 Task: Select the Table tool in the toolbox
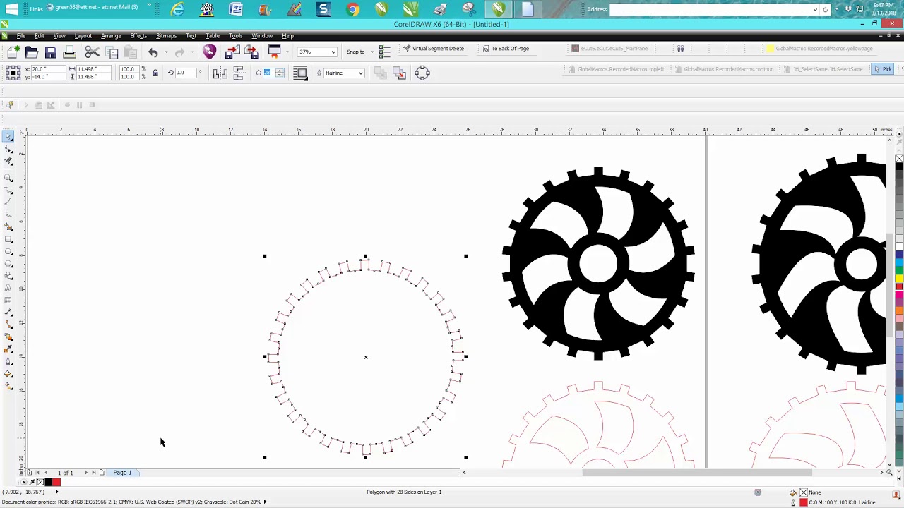point(8,301)
